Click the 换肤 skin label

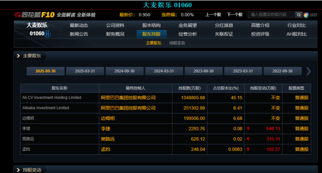pyautogui.click(x=314, y=15)
